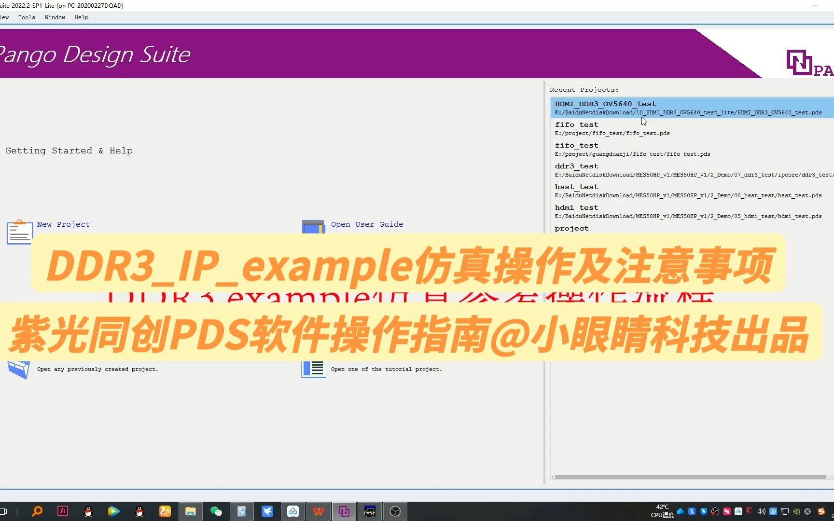This screenshot has width=834, height=521.
Task: Click the Task View taskbar button
Action: 3,511
